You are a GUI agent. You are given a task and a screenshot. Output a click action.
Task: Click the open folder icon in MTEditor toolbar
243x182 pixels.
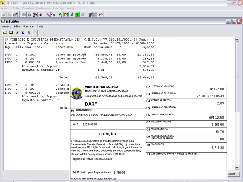[x=6, y=33]
